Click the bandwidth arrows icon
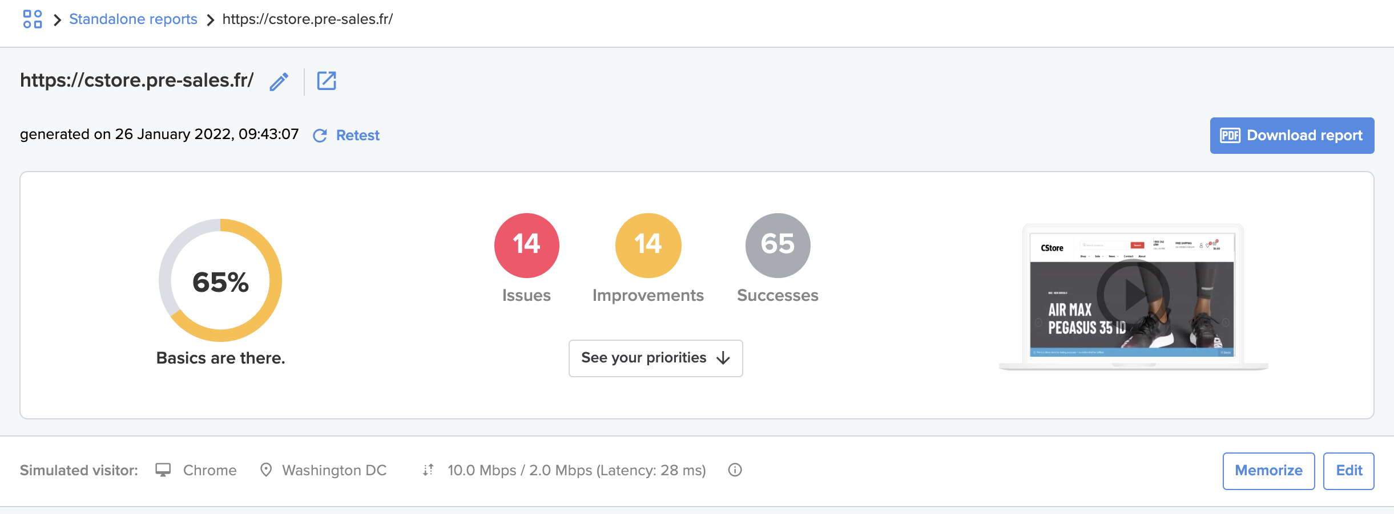Image resolution: width=1394 pixels, height=514 pixels. [428, 470]
